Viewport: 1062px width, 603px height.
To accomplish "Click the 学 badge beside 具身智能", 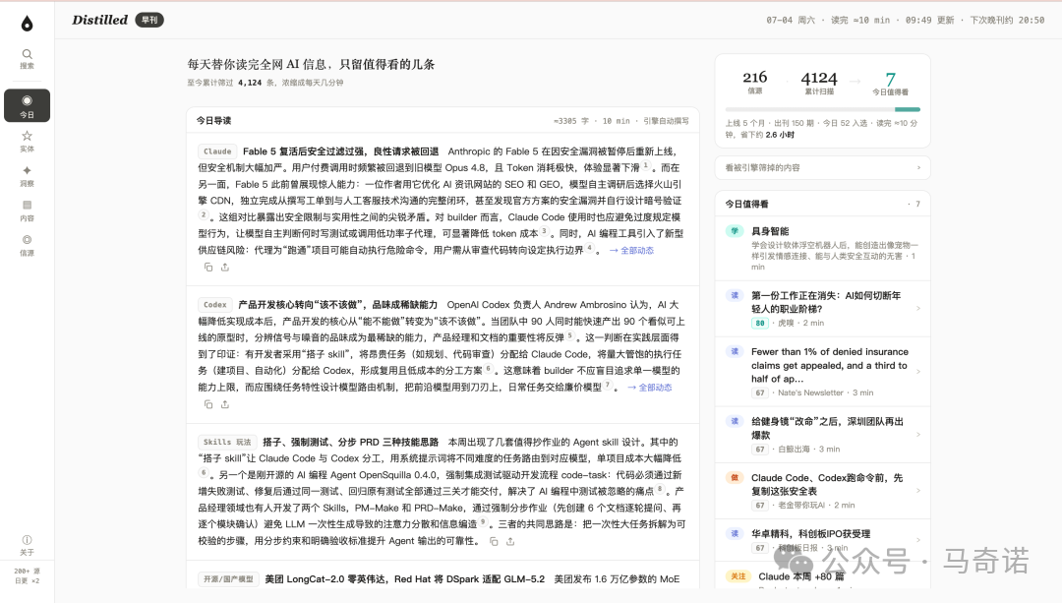I will click(735, 231).
